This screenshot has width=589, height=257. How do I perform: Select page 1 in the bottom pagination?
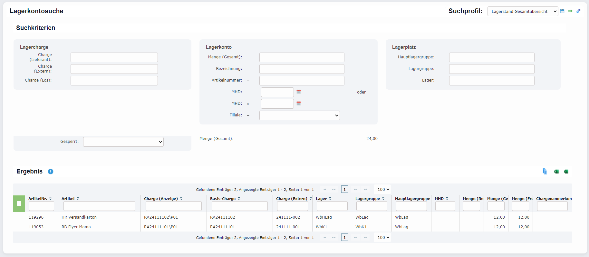[x=344, y=238]
